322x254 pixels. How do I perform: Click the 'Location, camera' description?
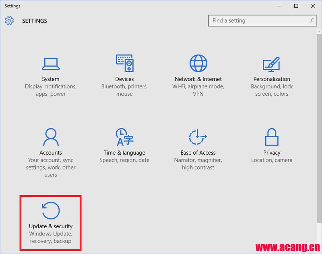(x=272, y=160)
